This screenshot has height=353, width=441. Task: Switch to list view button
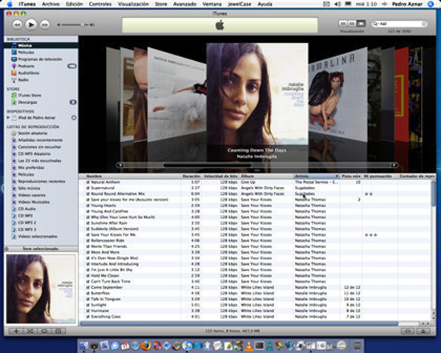343,23
